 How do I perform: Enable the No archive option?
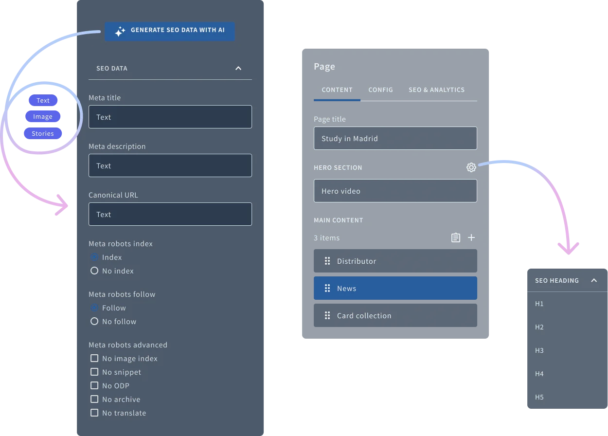[94, 399]
